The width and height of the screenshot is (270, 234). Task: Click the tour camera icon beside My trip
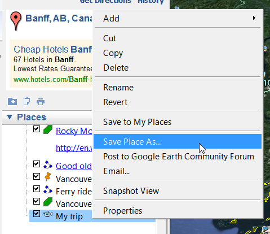[48, 214]
